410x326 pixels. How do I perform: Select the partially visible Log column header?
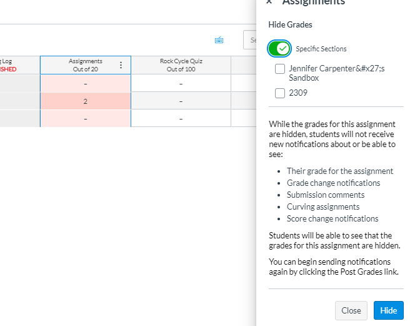pos(19,65)
